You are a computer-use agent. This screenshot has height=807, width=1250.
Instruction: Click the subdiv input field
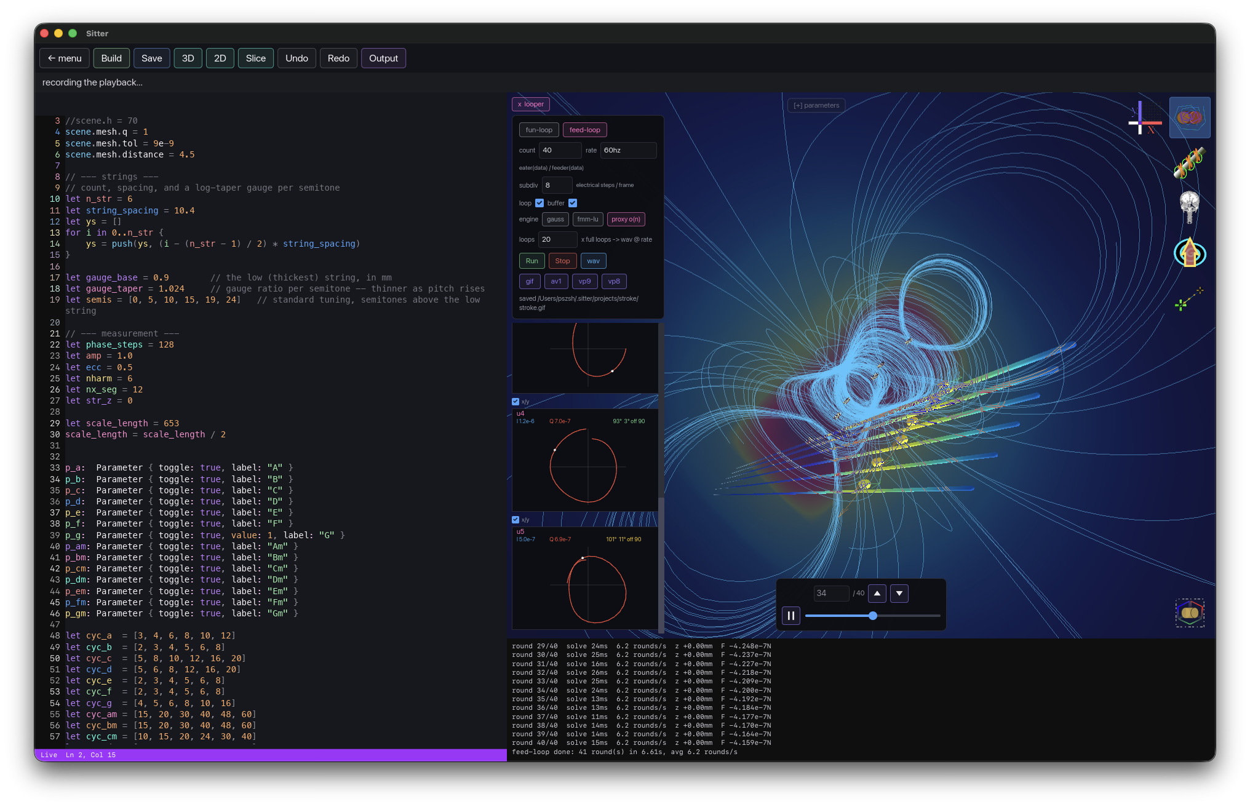tap(557, 185)
